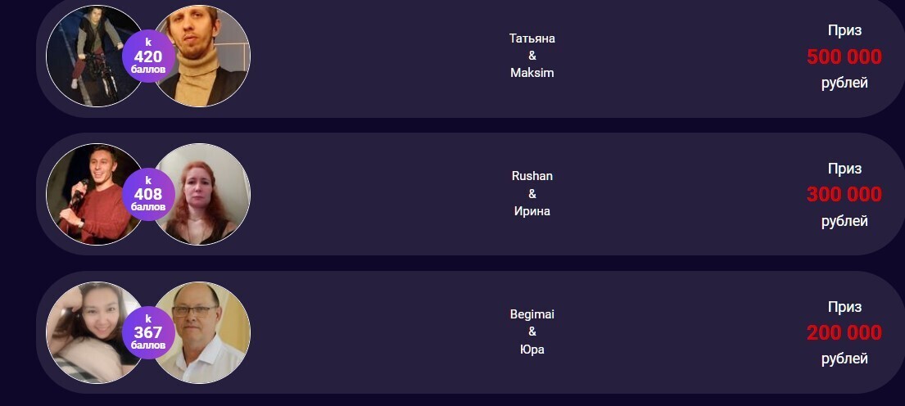Click the avatar of the person on a bicycle
This screenshot has width=905, height=406.
click(88, 56)
